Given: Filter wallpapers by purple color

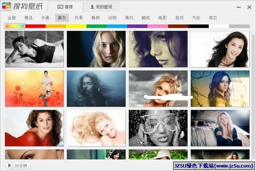Looking at the screenshot, I should [x=137, y=26].
